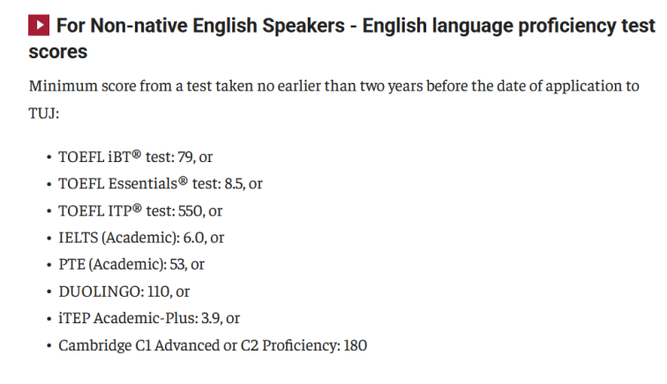Click the '180' score value
Image resolution: width=667 pixels, height=384 pixels.
click(356, 346)
